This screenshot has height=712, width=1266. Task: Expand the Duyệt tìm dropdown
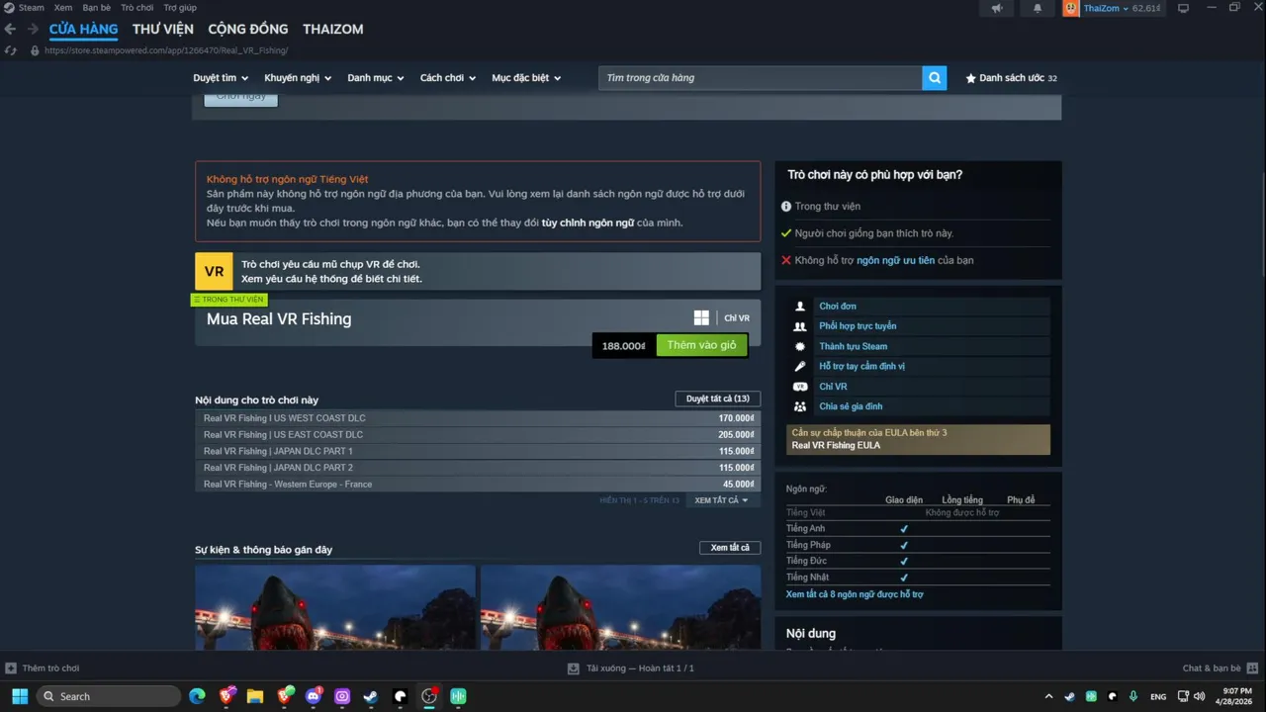(221, 78)
